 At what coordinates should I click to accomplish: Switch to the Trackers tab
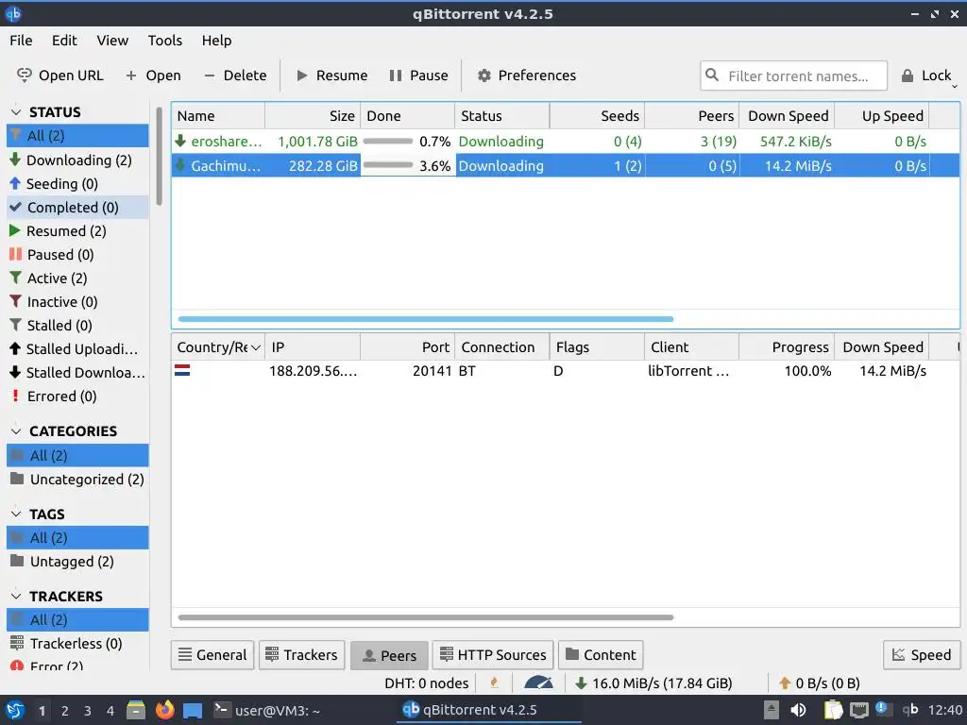coord(301,655)
